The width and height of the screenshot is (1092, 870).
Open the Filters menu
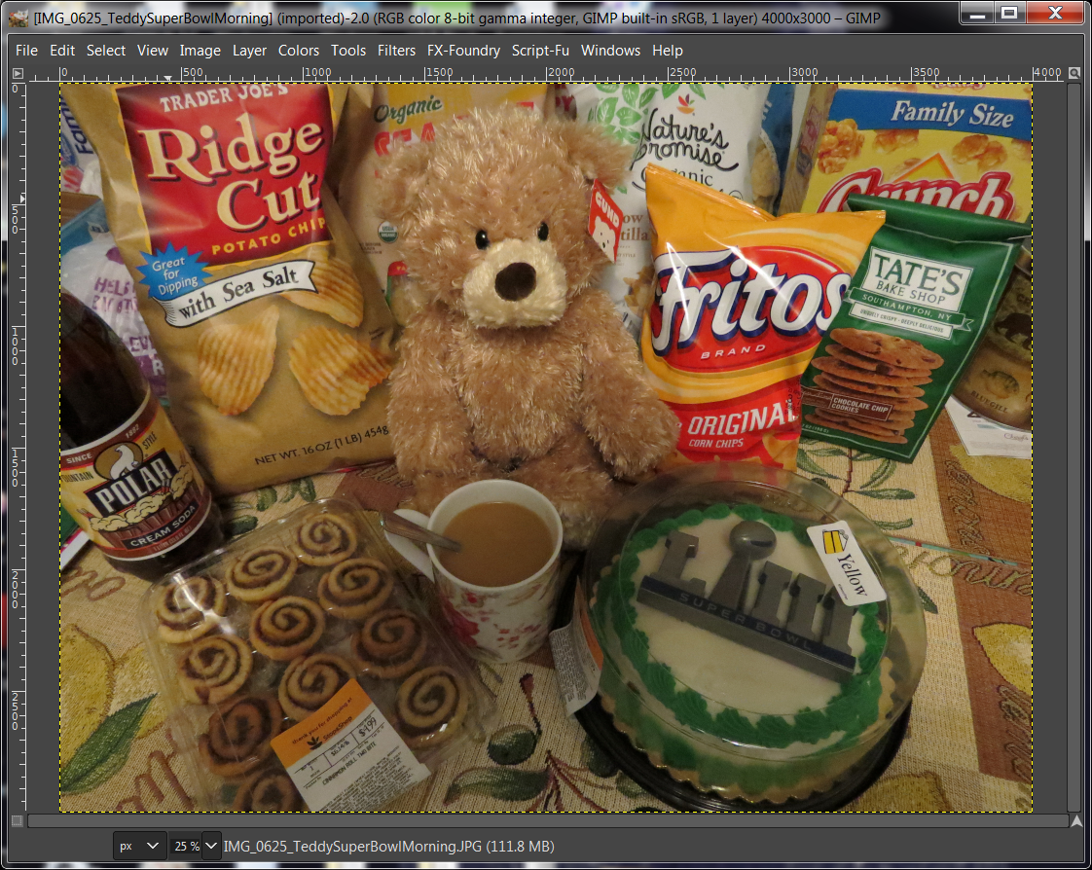point(396,51)
